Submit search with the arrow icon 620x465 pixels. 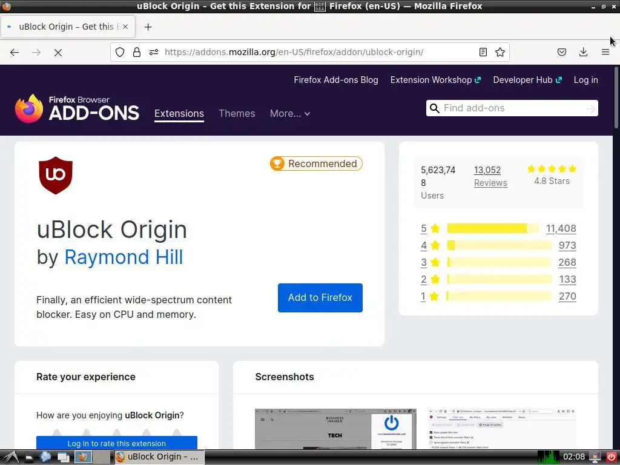coord(590,108)
